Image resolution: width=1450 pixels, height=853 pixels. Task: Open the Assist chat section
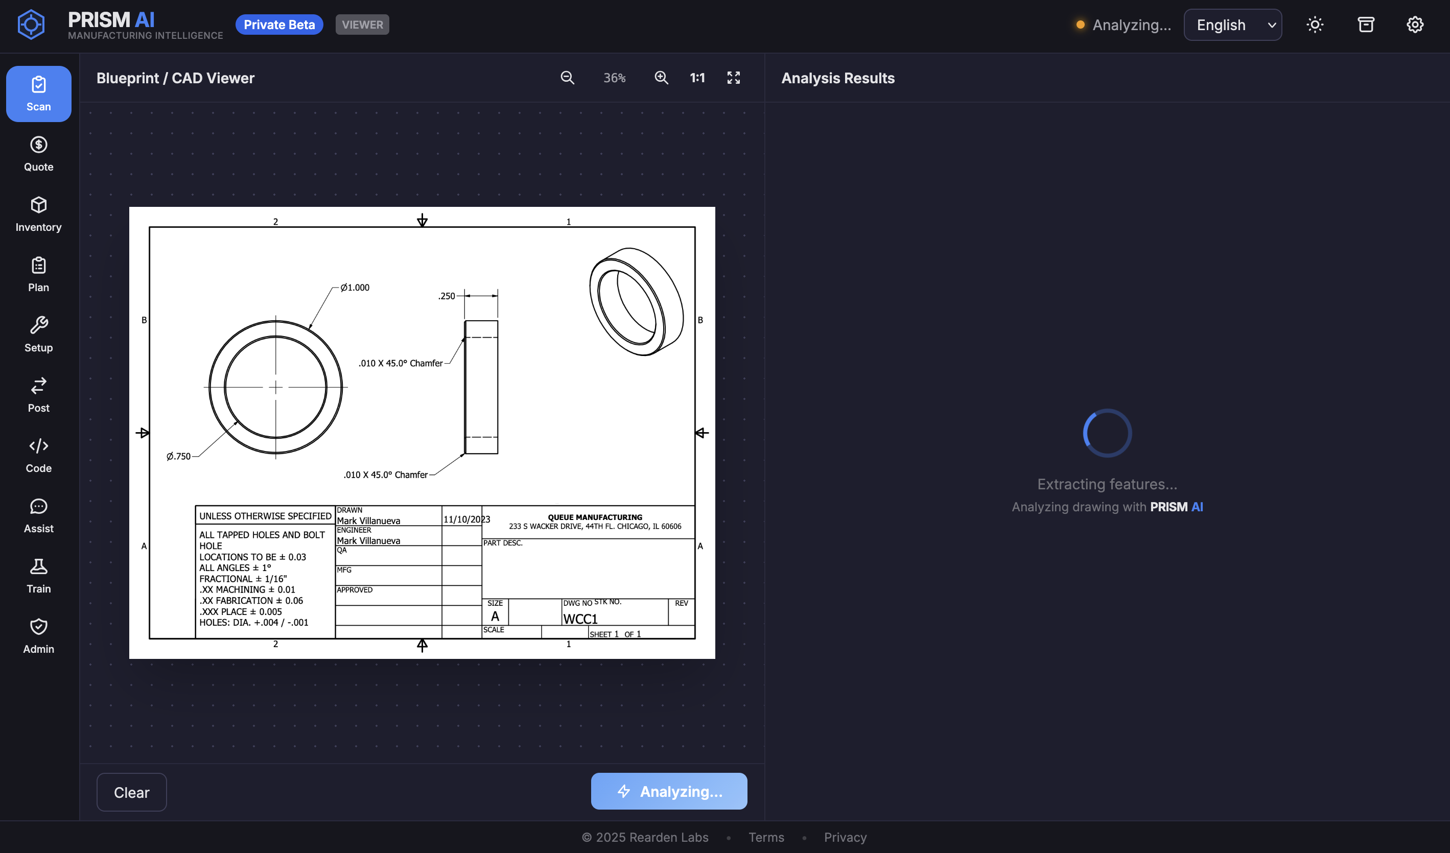38,515
